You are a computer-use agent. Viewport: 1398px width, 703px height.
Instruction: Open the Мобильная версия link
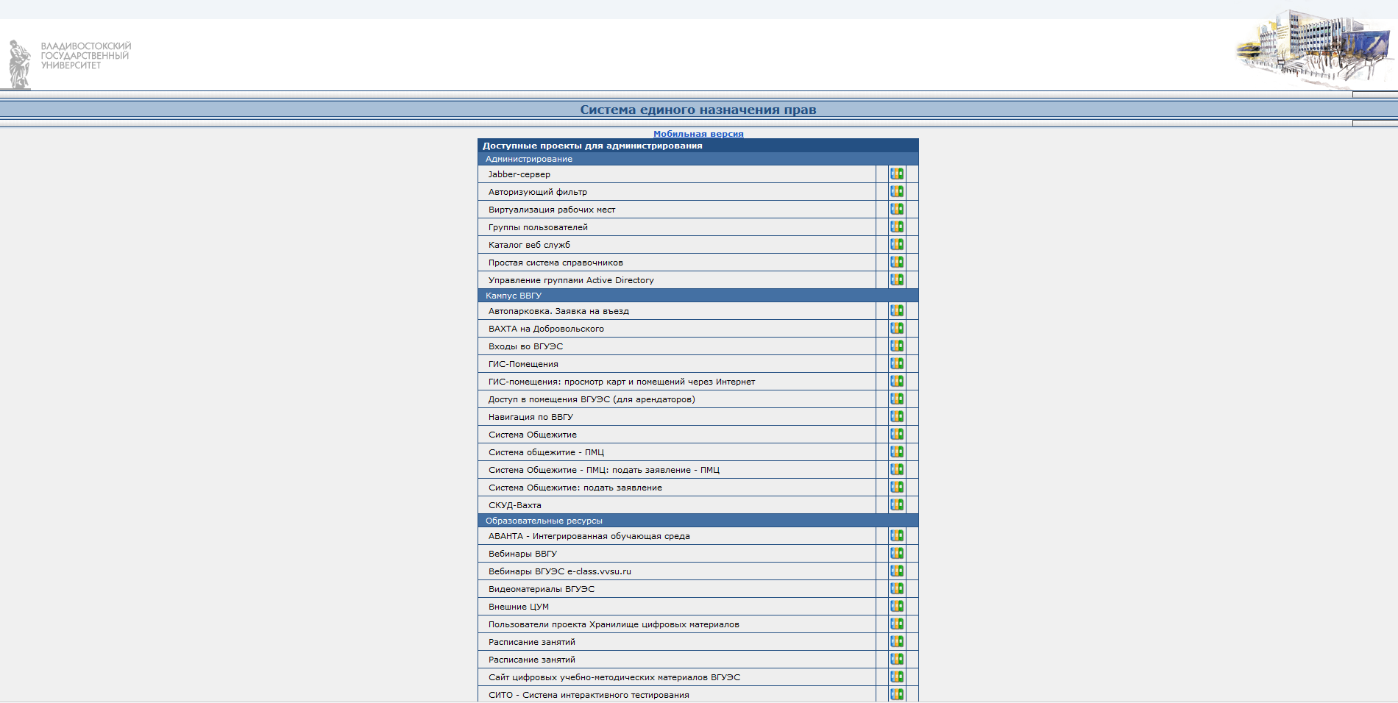(x=698, y=134)
